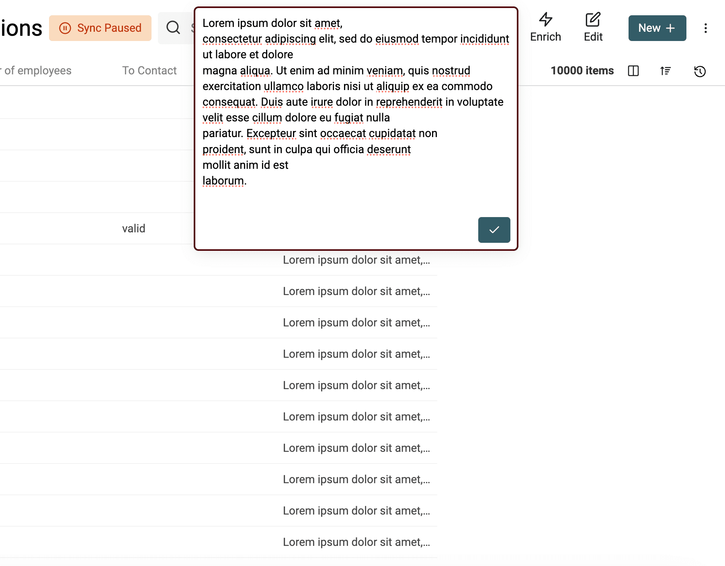The width and height of the screenshot is (725, 566).
Task: Toggle the column layout icon
Action: (x=633, y=71)
